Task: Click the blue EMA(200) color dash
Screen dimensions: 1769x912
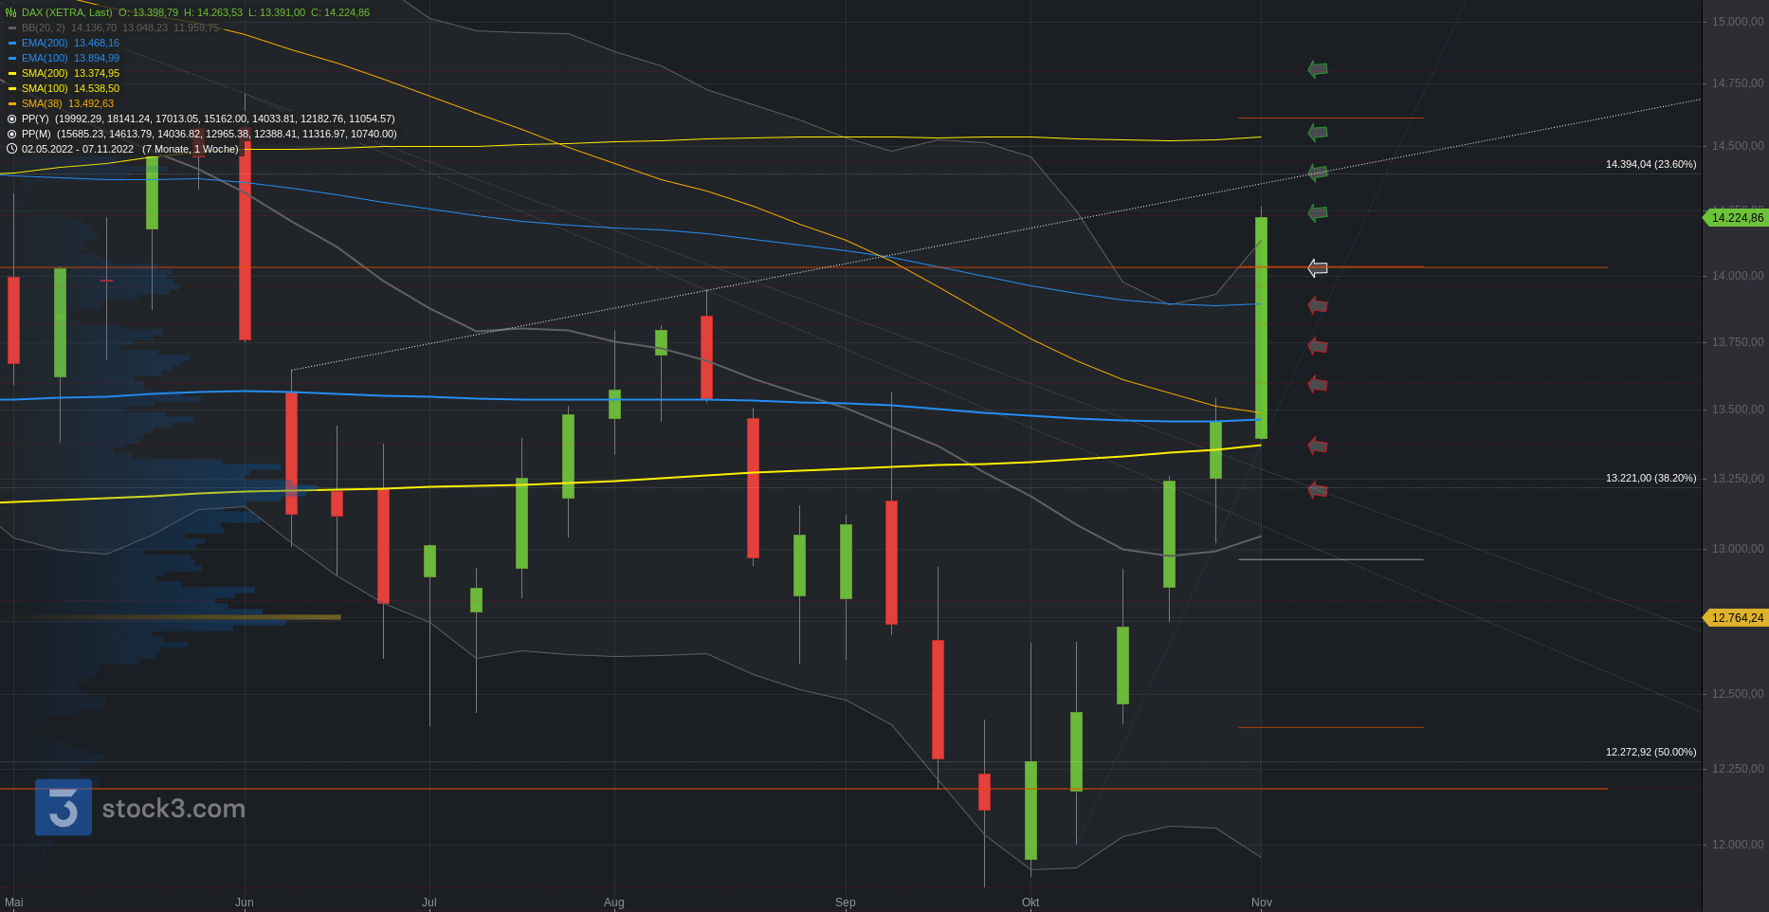Action: (12, 43)
